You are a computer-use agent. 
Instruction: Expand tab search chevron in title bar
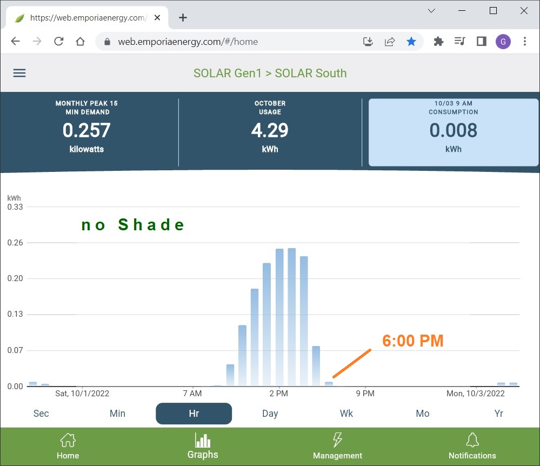(431, 11)
